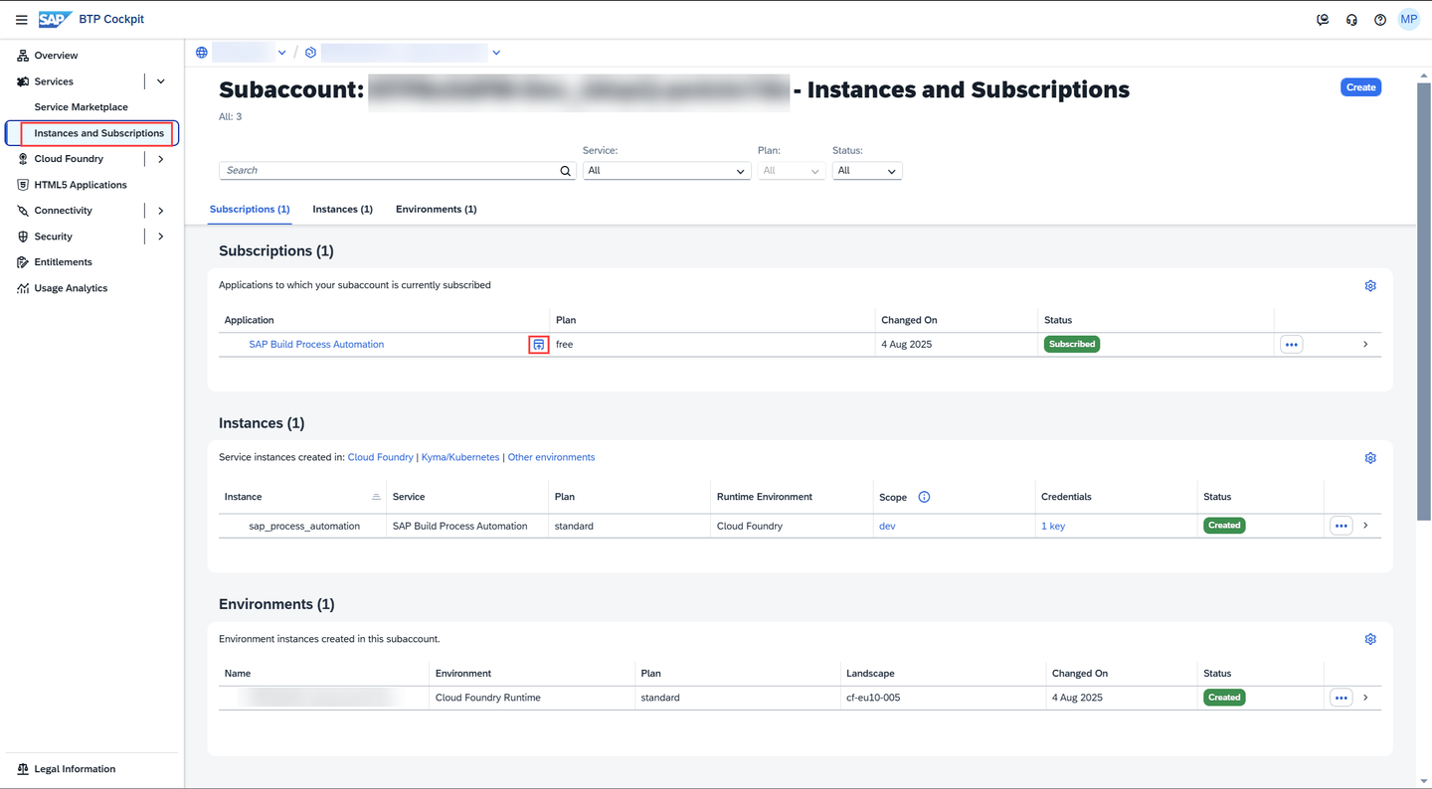This screenshot has width=1432, height=789.
Task: Expand Cloud Foundry Runtime environment row details
Action: coord(1365,698)
